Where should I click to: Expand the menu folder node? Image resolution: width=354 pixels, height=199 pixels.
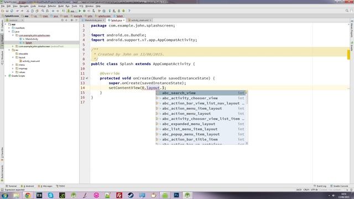[x=13, y=65]
